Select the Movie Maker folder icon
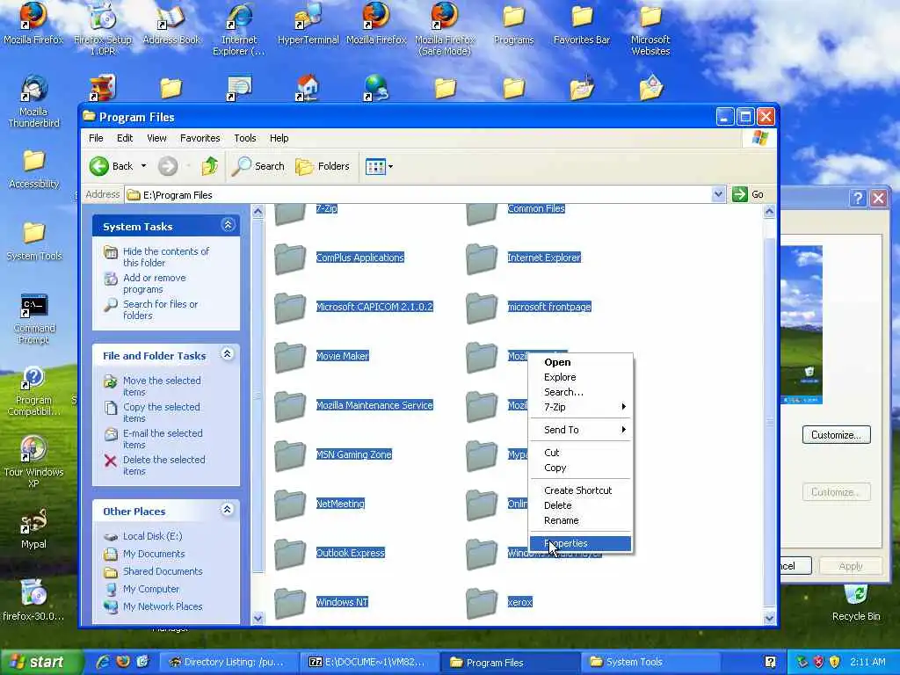 [290, 357]
